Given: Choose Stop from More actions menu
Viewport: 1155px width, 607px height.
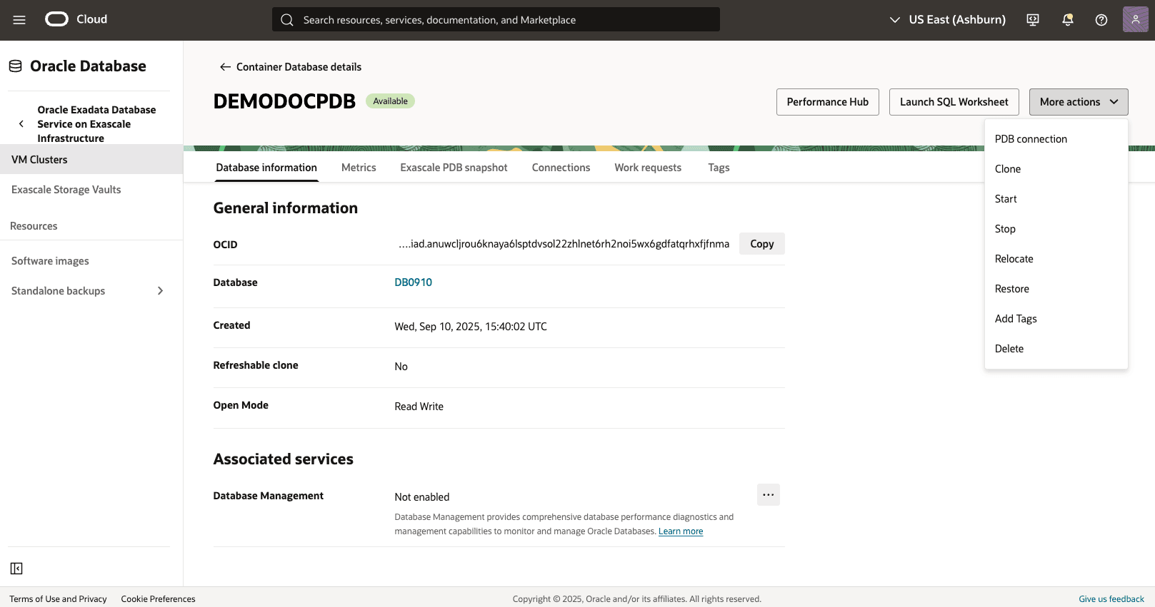Looking at the screenshot, I should (x=1056, y=229).
